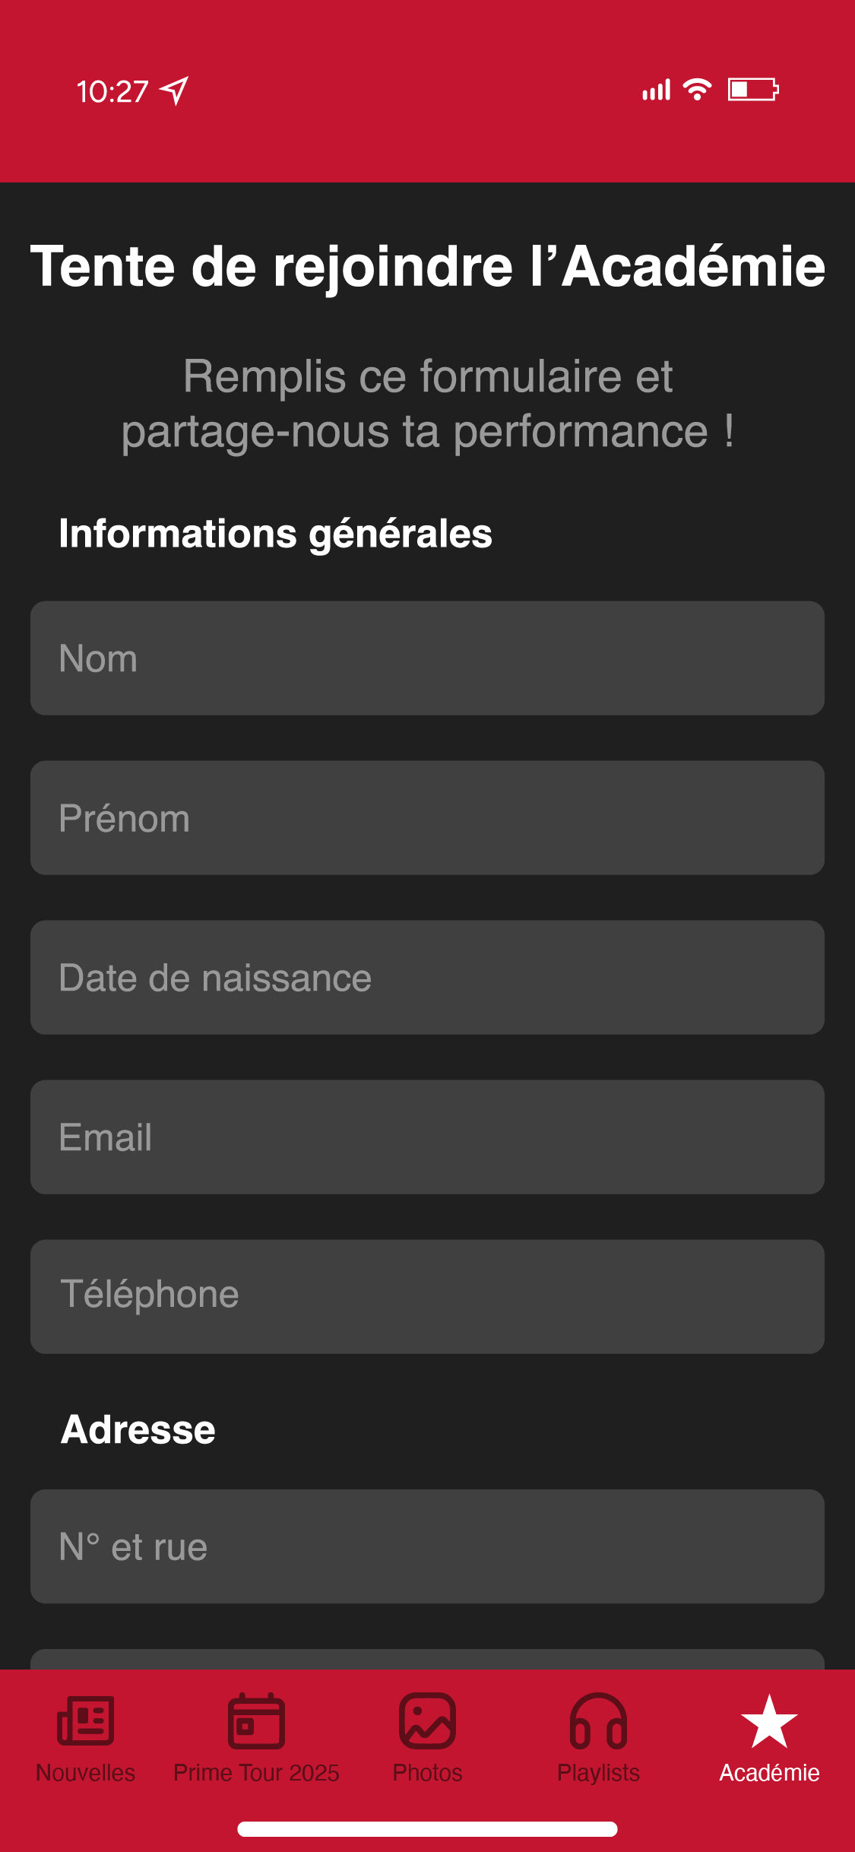Tap the headphones icon for Playlists
Viewport: 855px width, 1852px height.
pyautogui.click(x=598, y=1721)
